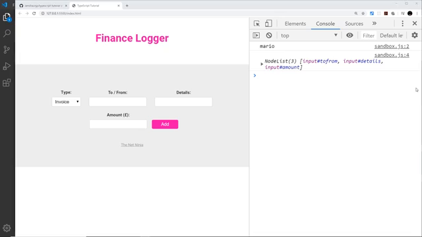
Task: Clear the console
Action: (269, 35)
